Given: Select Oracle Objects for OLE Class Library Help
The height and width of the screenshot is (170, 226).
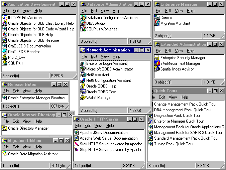Looking at the screenshot, I should click(41, 23).
